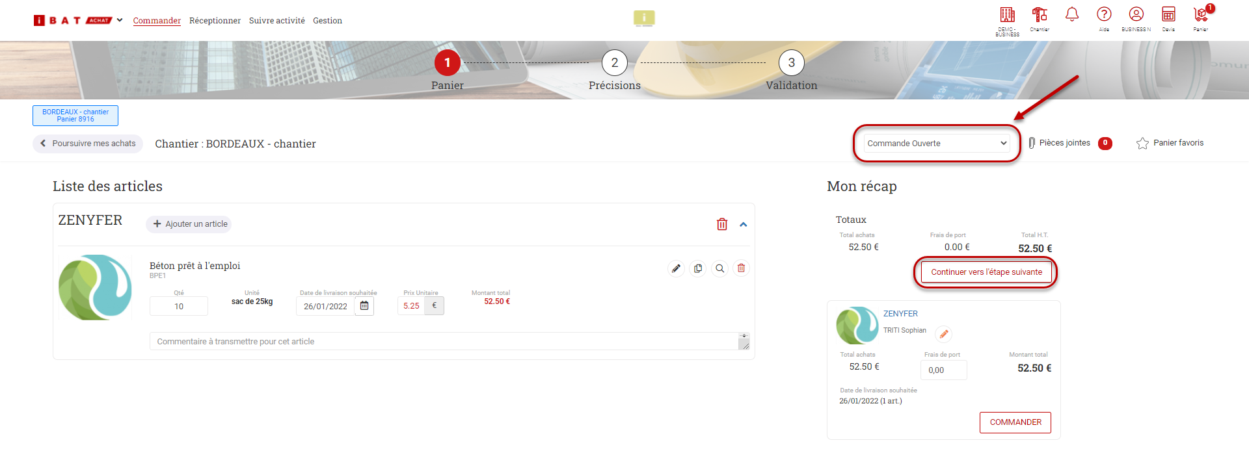Duplicate the Béton article with copy icon
Image resolution: width=1249 pixels, height=460 pixels.
[698, 268]
